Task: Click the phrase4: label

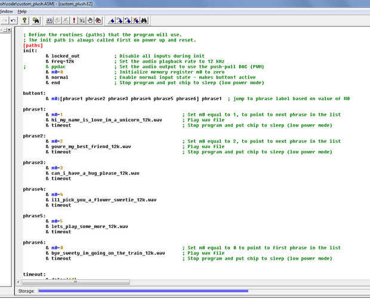Action: click(x=34, y=189)
